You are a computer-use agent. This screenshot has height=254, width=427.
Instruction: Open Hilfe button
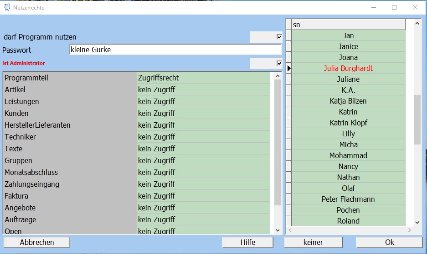tap(247, 242)
